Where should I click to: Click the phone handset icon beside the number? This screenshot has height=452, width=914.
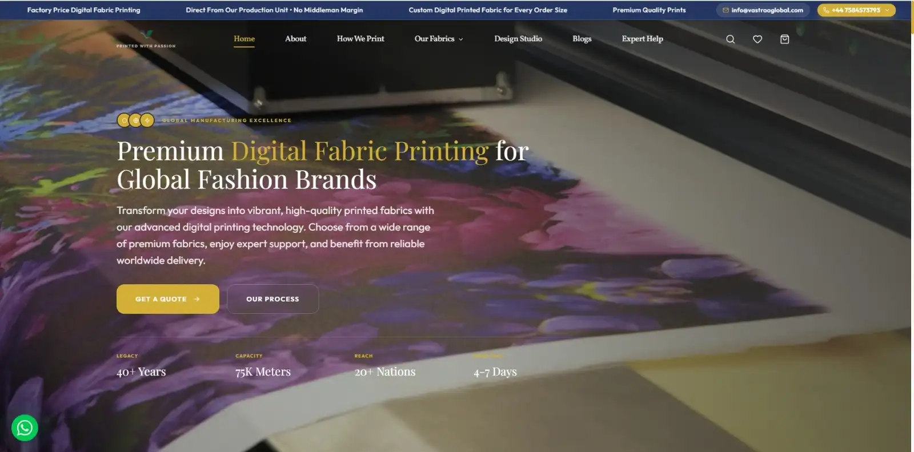826,10
